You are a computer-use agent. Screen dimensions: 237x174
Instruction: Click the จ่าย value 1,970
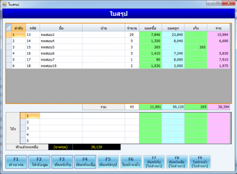coord(219,66)
